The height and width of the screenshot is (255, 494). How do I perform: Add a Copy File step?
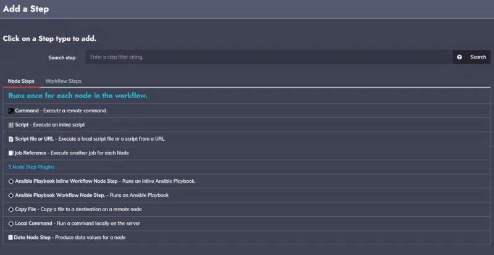coord(246,209)
